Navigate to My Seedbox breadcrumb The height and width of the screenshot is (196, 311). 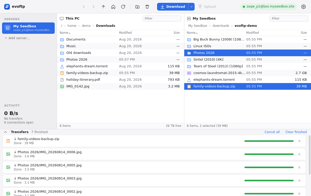click(198, 26)
